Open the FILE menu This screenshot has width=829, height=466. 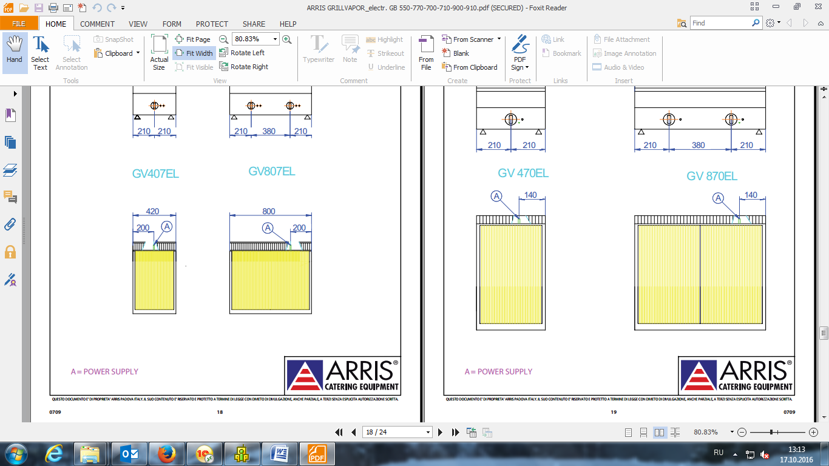pyautogui.click(x=19, y=24)
